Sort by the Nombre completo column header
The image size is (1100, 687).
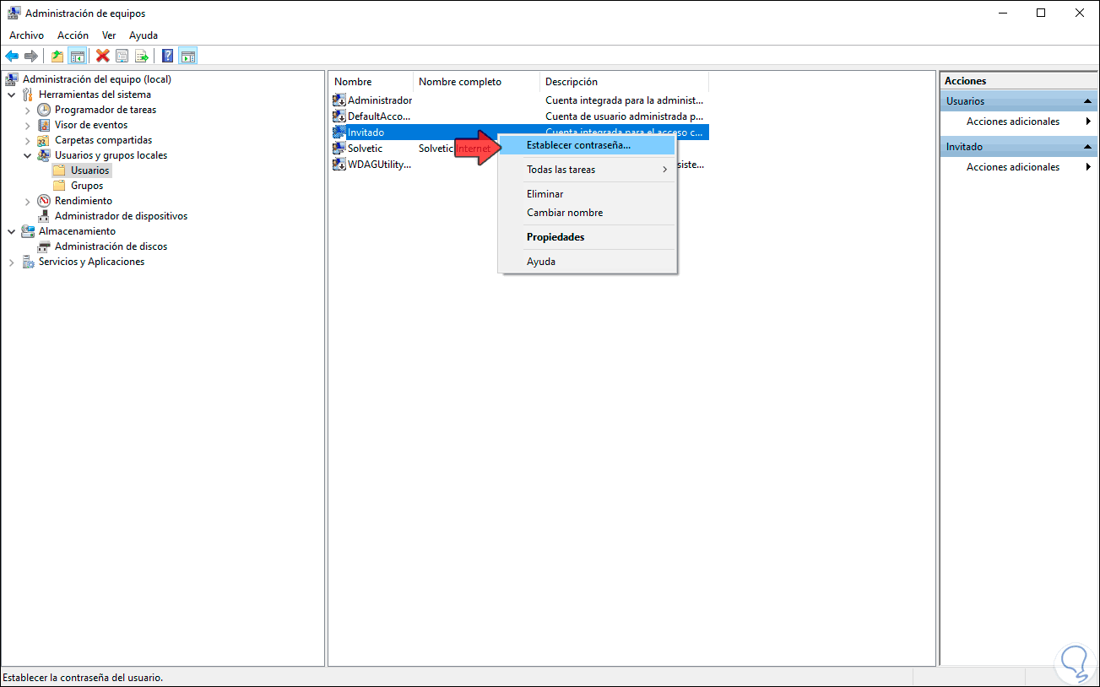[477, 82]
